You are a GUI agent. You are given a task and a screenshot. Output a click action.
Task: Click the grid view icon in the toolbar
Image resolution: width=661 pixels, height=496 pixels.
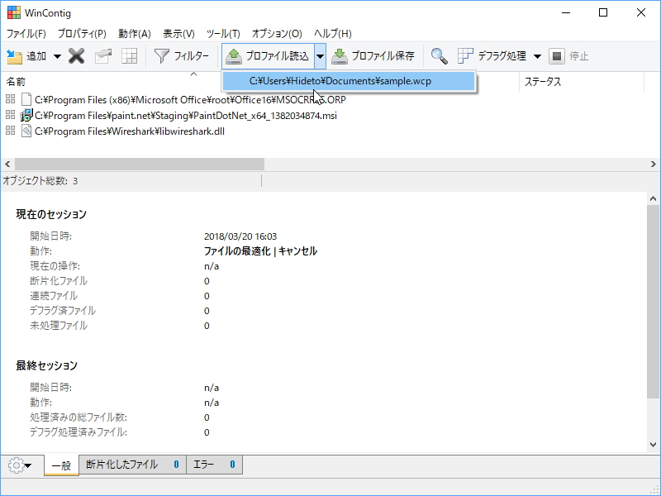tap(128, 57)
